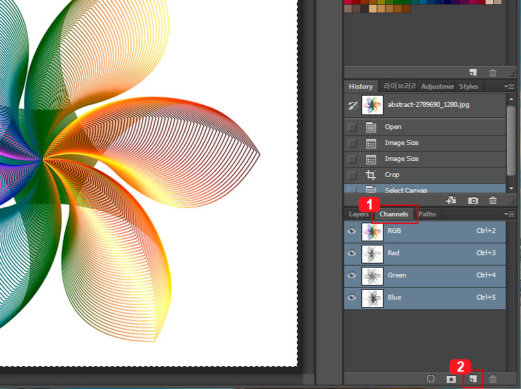521x389 pixels.
Task: Click the Crop state icon in History
Action: [x=371, y=175]
